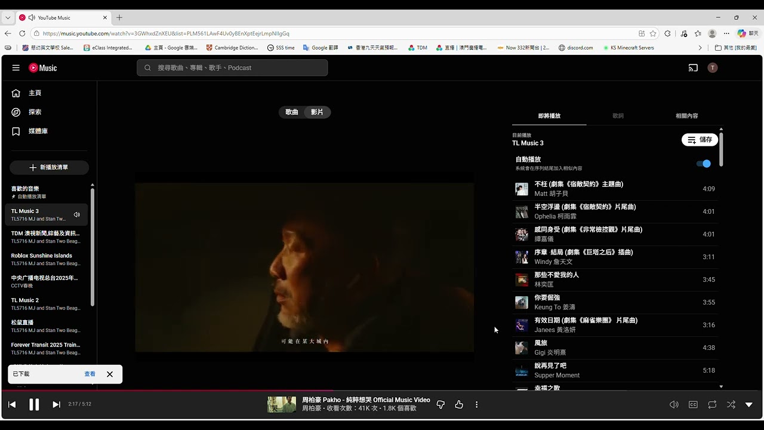This screenshot has height=430, width=764.
Task: Play 半空浮盪 by Ophelia 柯雨霏
Action: (x=615, y=211)
